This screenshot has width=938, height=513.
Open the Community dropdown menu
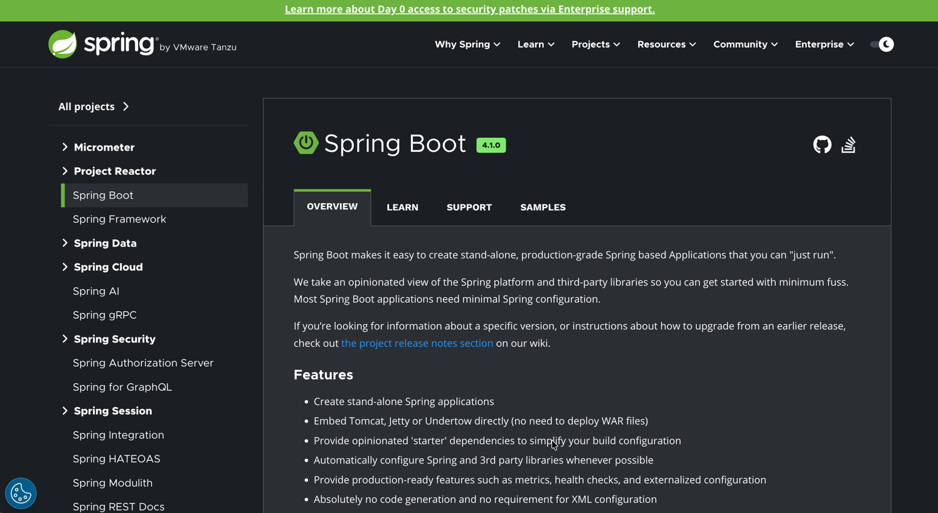pyautogui.click(x=745, y=45)
